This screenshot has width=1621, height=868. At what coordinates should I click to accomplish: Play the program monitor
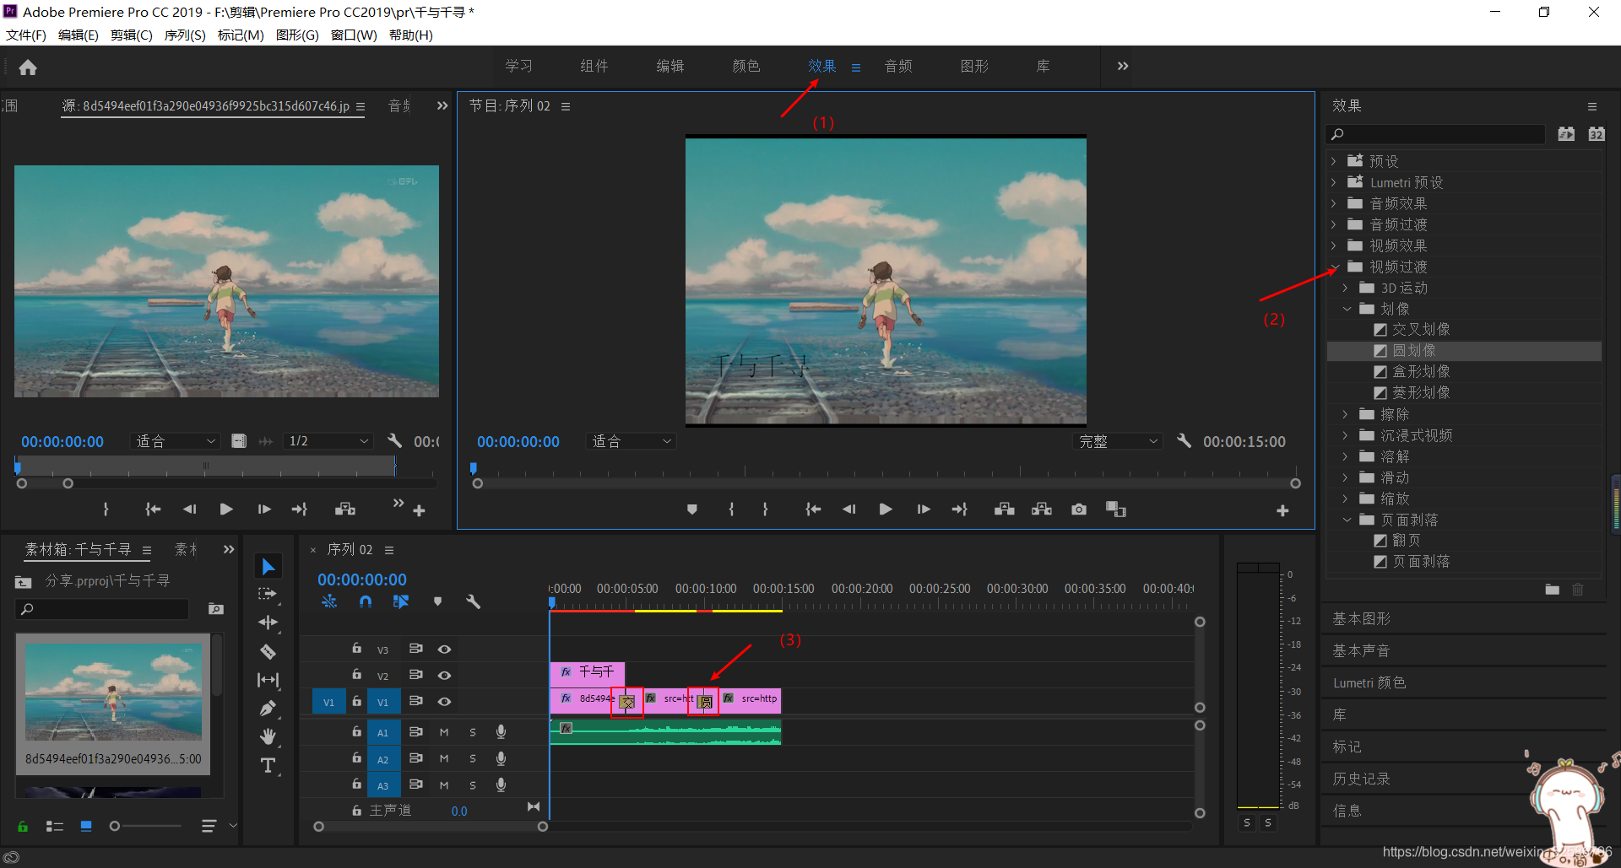[x=886, y=509]
